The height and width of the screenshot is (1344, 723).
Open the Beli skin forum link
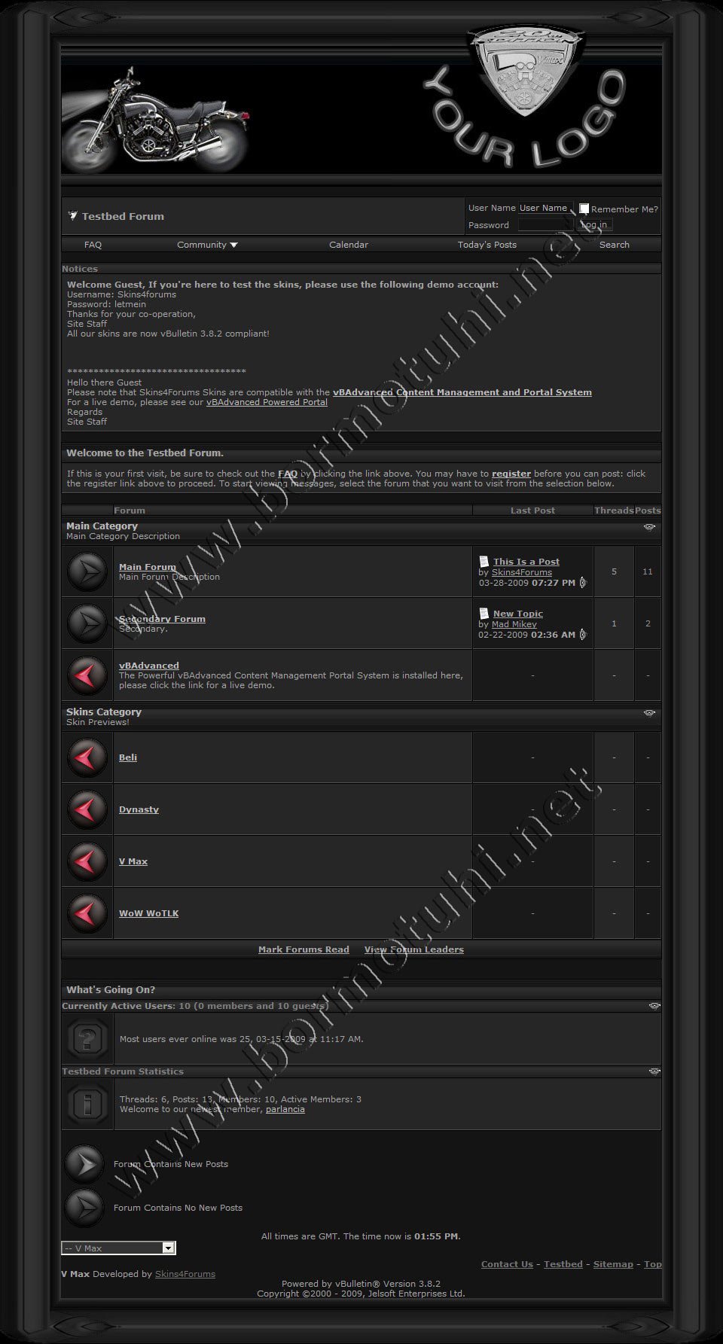pos(128,757)
